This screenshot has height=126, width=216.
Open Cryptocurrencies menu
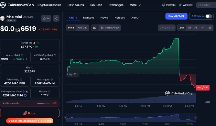click(49, 5)
